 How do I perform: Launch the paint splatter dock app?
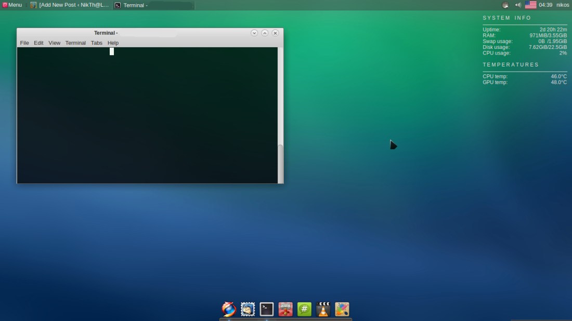coord(342,309)
